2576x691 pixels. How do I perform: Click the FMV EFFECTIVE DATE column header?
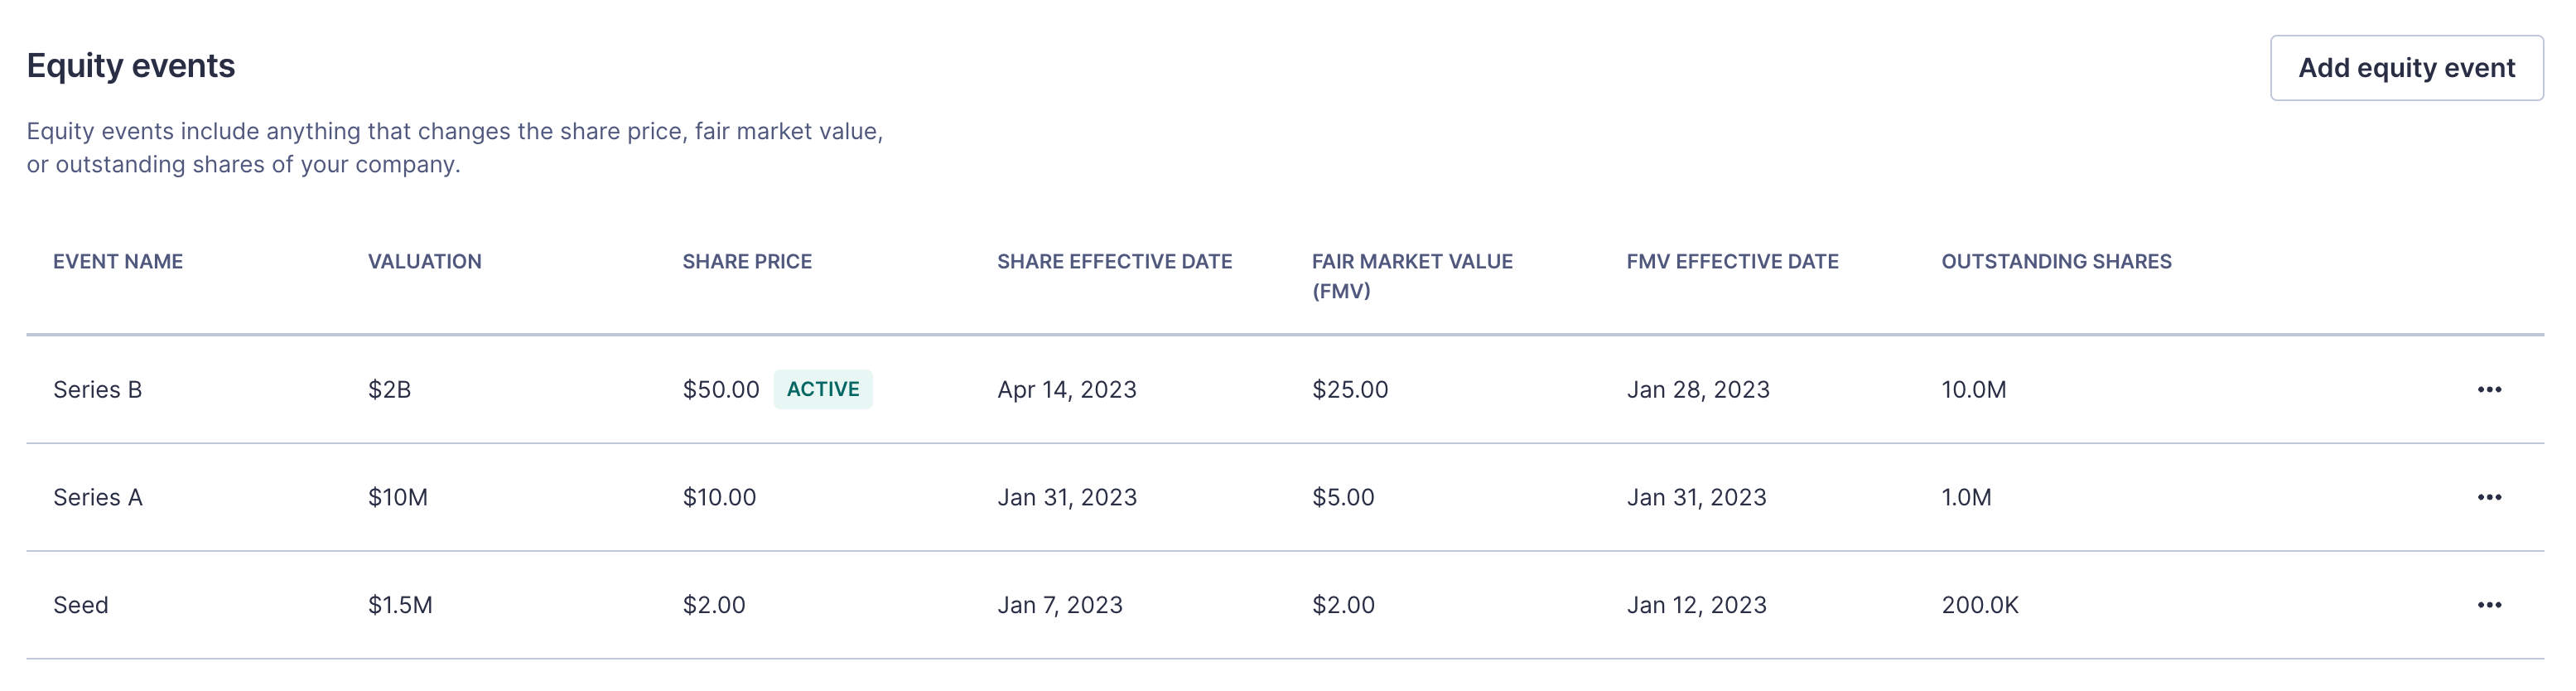click(x=1732, y=261)
